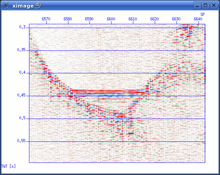The width and height of the screenshot is (220, 175).
Task: Click the flat red reflector near 0.44 s
Action: [x=107, y=91]
